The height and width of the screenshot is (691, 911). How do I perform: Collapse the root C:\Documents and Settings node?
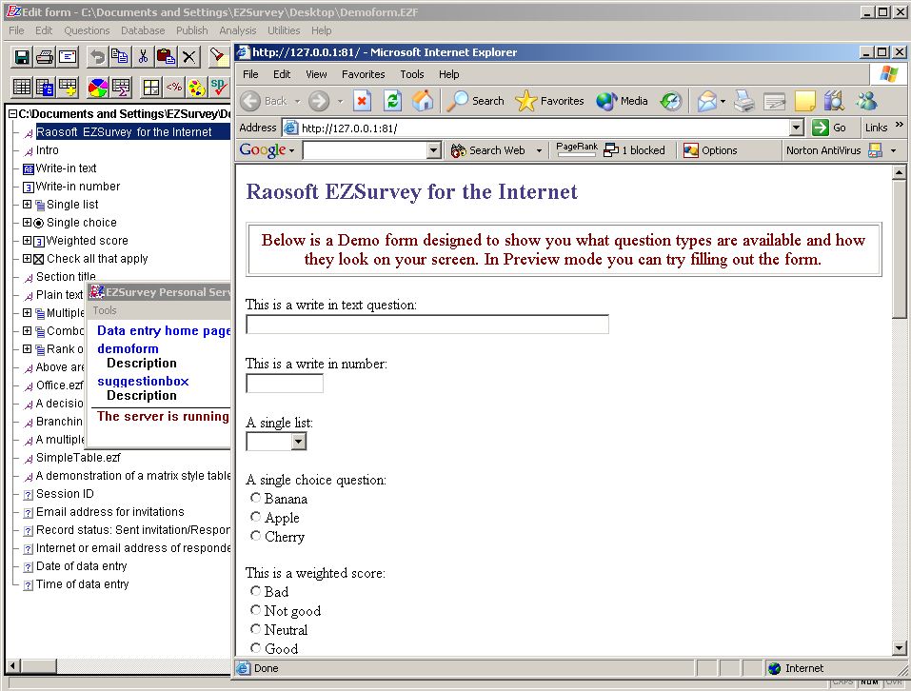point(12,114)
